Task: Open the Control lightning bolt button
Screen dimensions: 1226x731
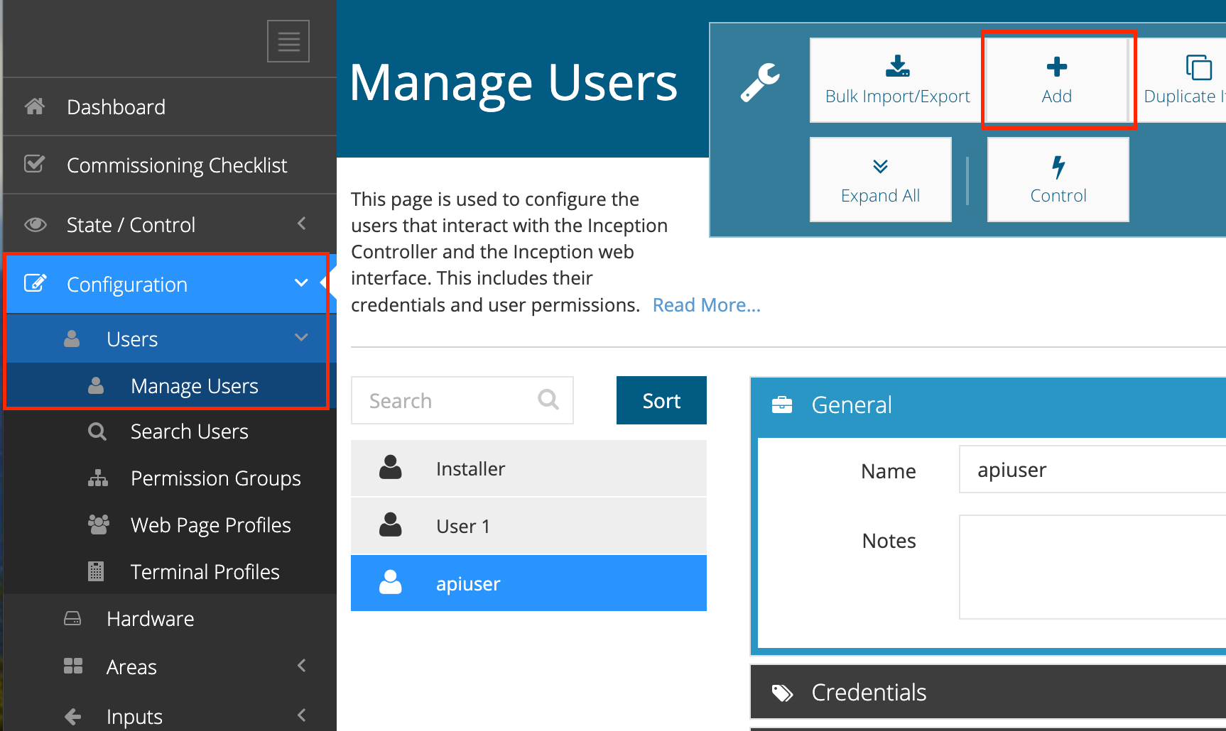Action: click(x=1058, y=180)
